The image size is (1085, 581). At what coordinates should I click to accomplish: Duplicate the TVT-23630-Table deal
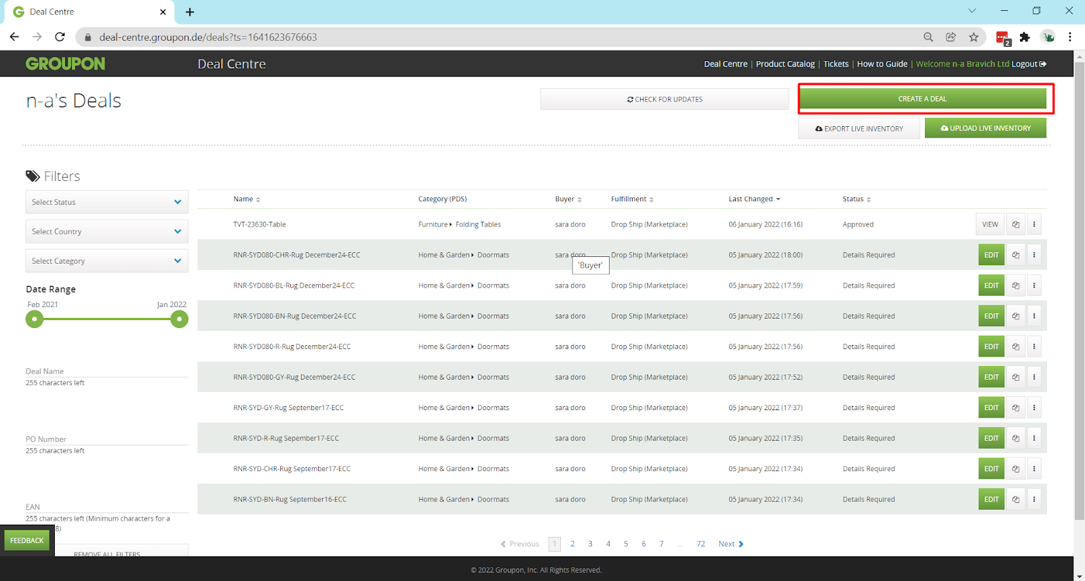click(x=1016, y=224)
